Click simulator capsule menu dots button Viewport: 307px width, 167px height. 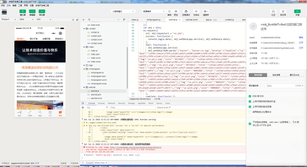coord(53,33)
